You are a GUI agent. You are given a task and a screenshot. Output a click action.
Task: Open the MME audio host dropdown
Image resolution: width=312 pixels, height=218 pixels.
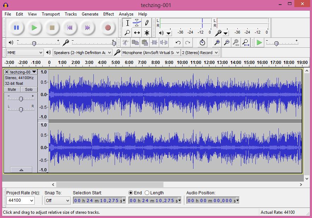(25, 53)
